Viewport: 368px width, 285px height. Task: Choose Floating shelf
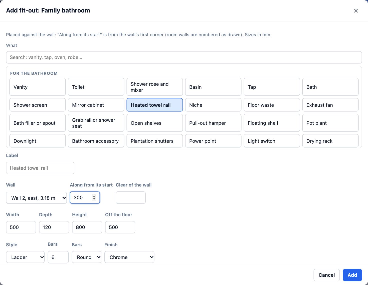click(272, 123)
